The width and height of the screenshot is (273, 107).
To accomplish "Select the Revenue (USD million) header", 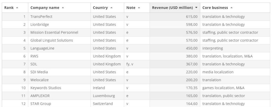I will tap(173, 8).
